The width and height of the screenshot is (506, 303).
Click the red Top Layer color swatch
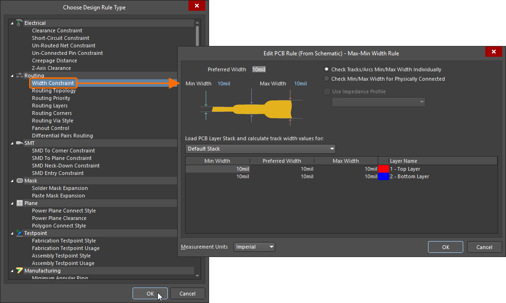[384, 169]
